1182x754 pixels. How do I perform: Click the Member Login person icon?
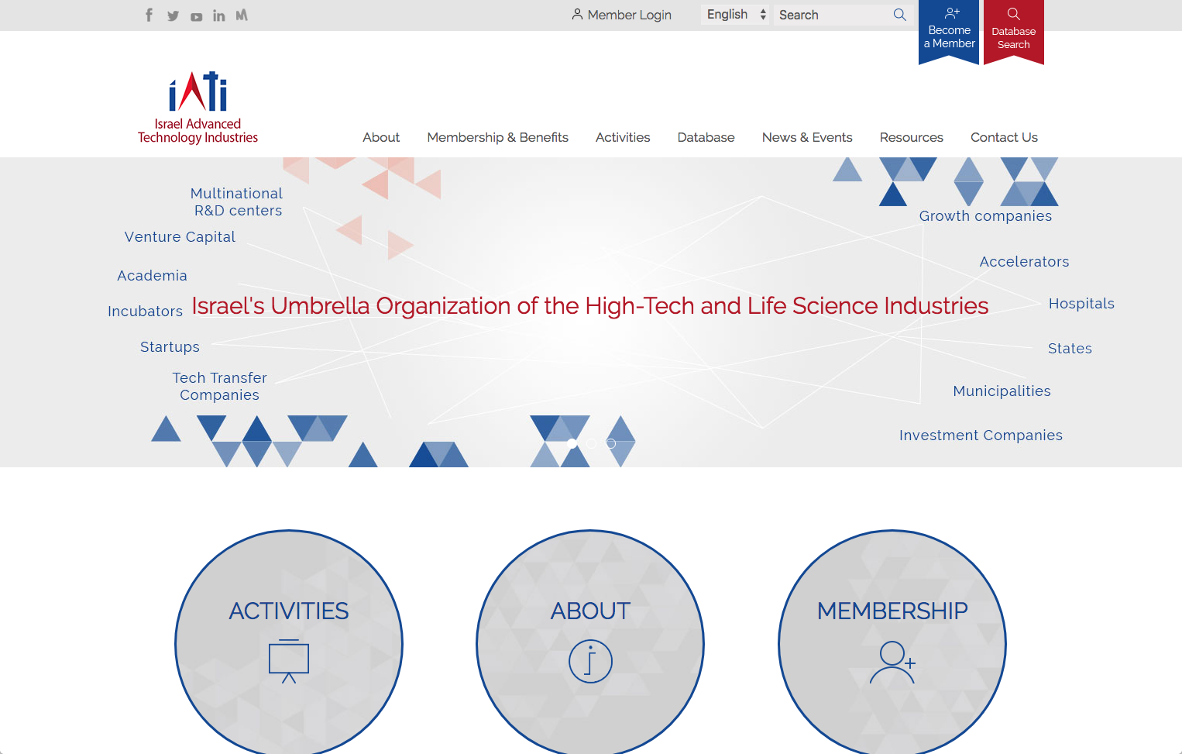577,14
